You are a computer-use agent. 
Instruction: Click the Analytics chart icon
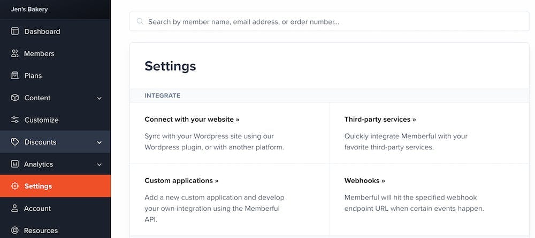pos(15,164)
